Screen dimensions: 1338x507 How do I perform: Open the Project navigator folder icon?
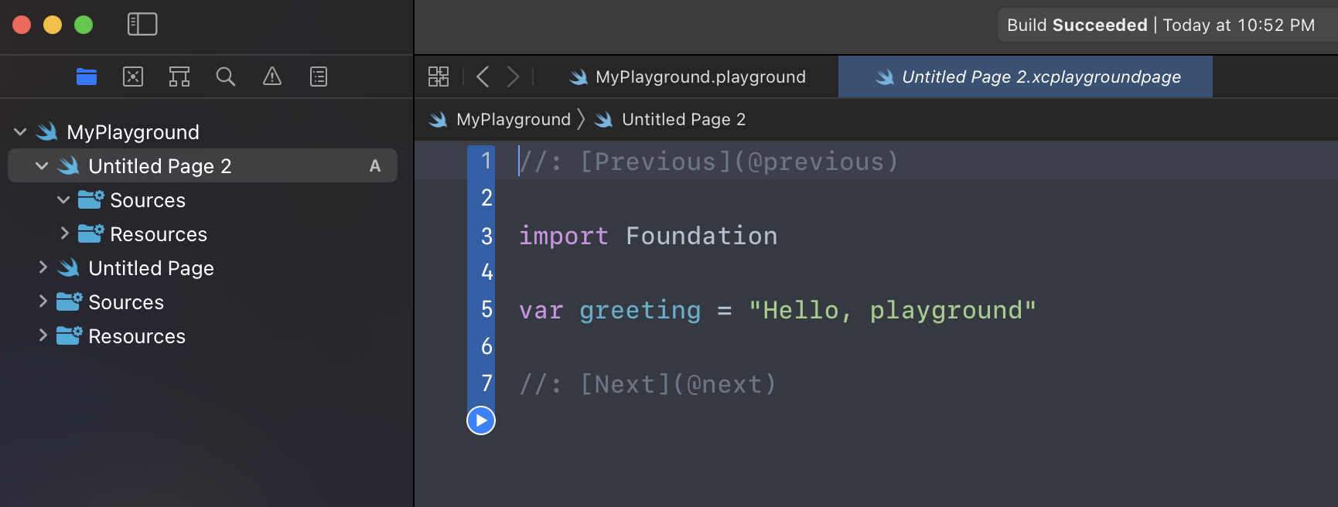[87, 77]
